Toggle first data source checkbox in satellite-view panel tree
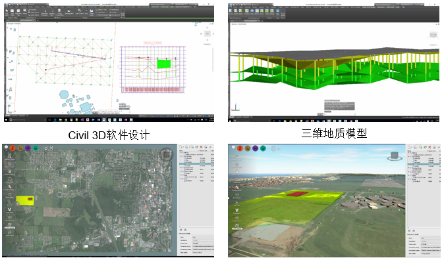Screen dimensions: 442x258 [183, 153]
